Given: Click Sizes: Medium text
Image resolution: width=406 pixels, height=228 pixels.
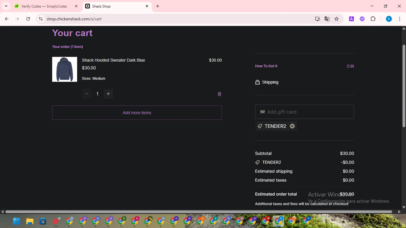Looking at the screenshot, I should pyautogui.click(x=93, y=78).
